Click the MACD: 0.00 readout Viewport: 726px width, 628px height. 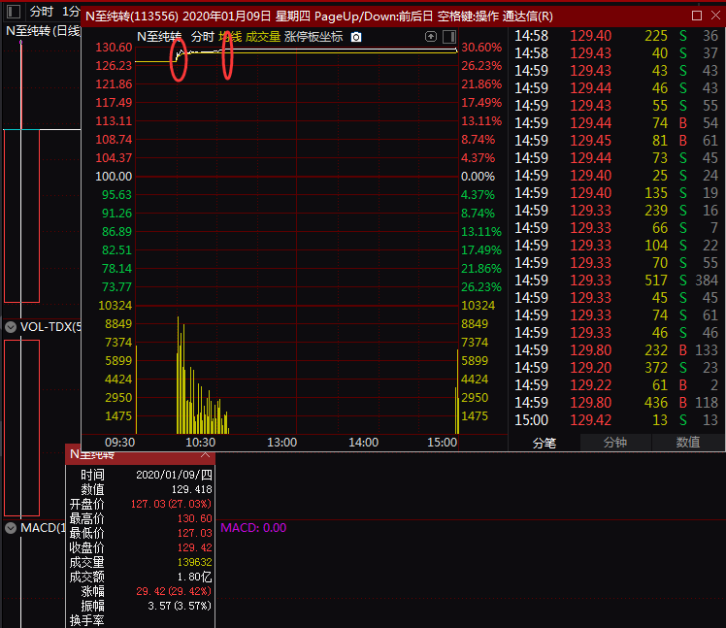(253, 528)
